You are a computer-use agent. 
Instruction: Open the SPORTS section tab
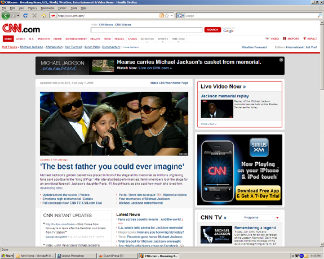pos(163,39)
